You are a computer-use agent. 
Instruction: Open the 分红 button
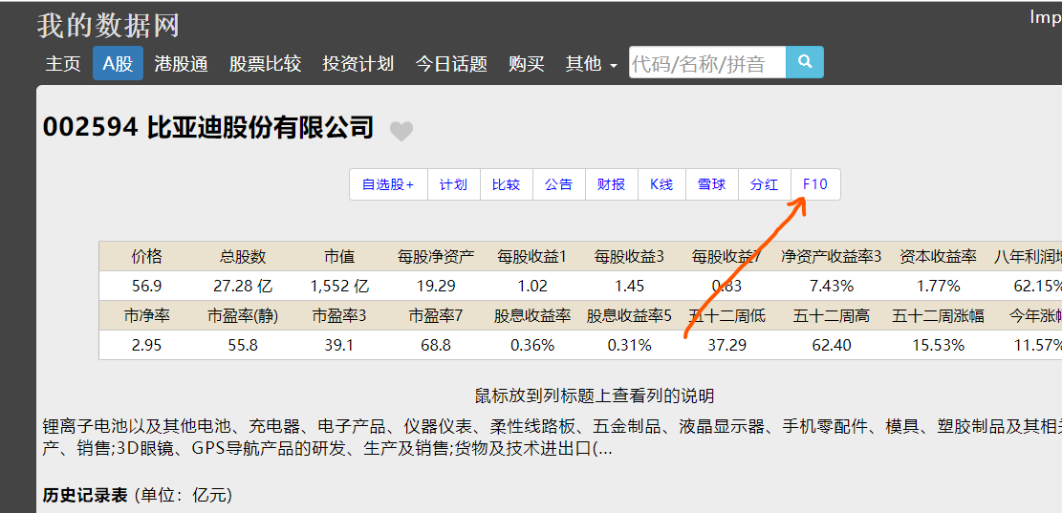tap(765, 184)
